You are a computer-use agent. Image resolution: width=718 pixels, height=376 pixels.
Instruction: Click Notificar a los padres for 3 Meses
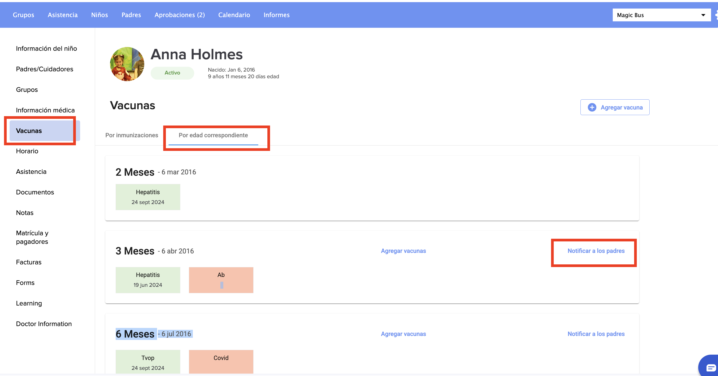(x=596, y=251)
